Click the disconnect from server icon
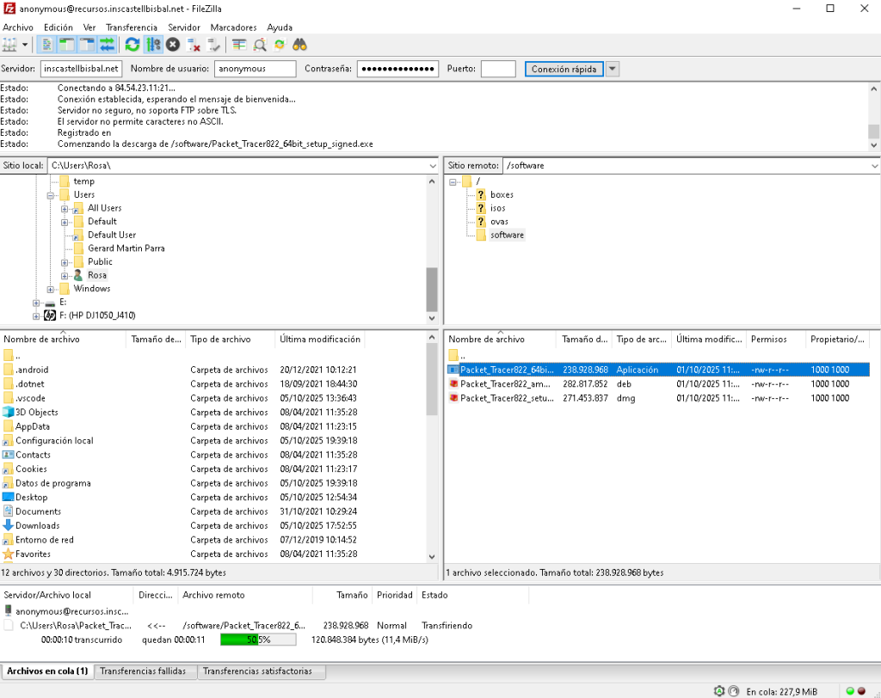The height and width of the screenshot is (698, 881). [194, 44]
